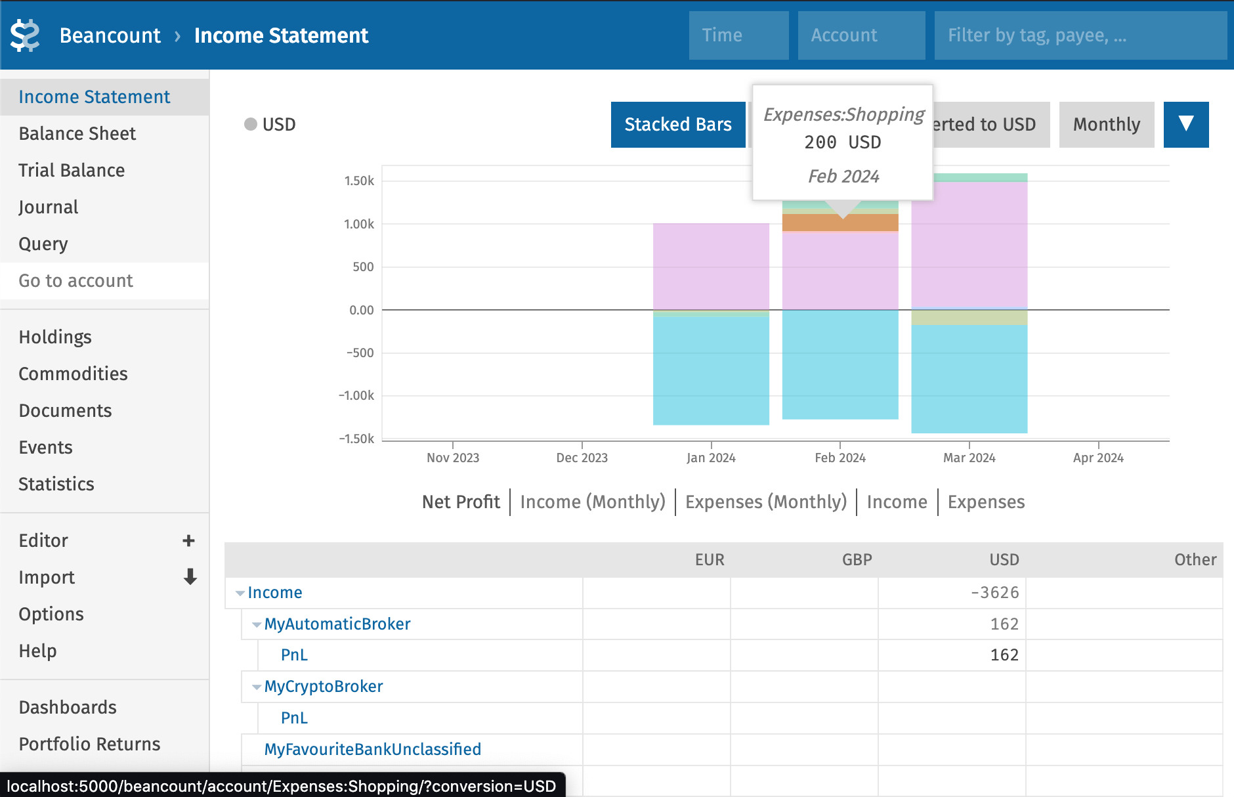Switch to the Net Profit chart tab
Screen dimensions: 1234x797
tap(461, 502)
